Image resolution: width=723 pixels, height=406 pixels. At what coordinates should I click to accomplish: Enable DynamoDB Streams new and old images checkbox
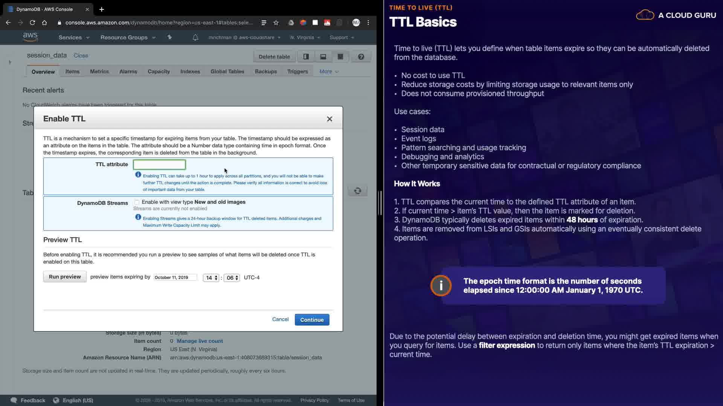(137, 202)
